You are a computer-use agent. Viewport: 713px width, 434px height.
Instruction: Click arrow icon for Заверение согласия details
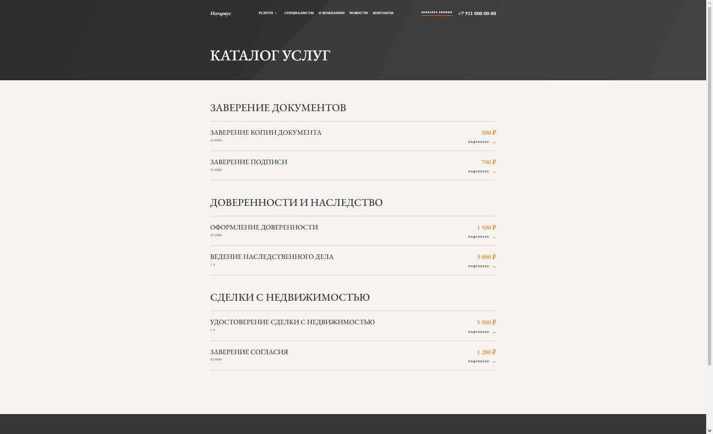(x=494, y=362)
